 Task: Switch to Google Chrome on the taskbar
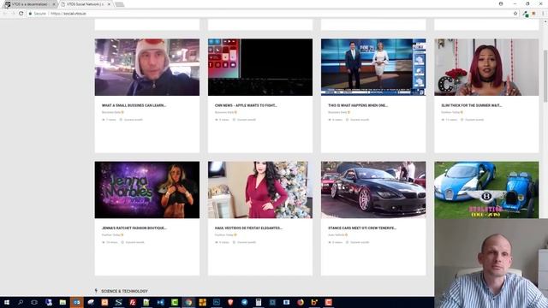pyautogui.click(x=188, y=302)
